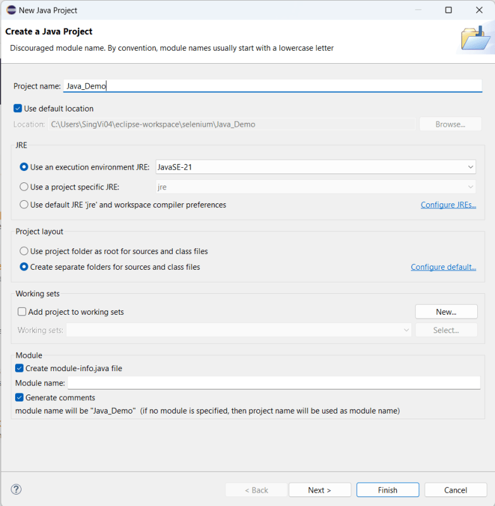Click the help question mark icon

16,490
